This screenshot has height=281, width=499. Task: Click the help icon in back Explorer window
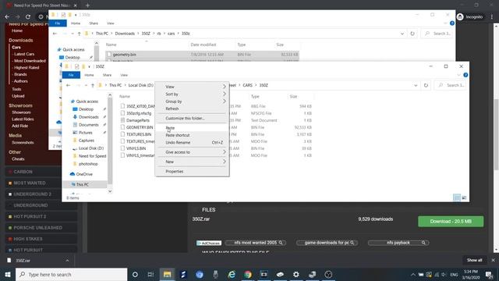(x=452, y=23)
